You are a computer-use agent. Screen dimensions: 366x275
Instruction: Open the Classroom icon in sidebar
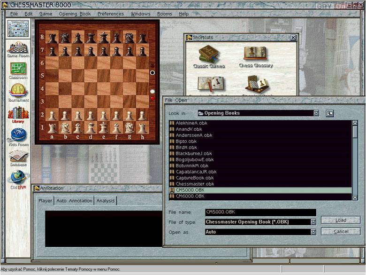click(x=18, y=71)
